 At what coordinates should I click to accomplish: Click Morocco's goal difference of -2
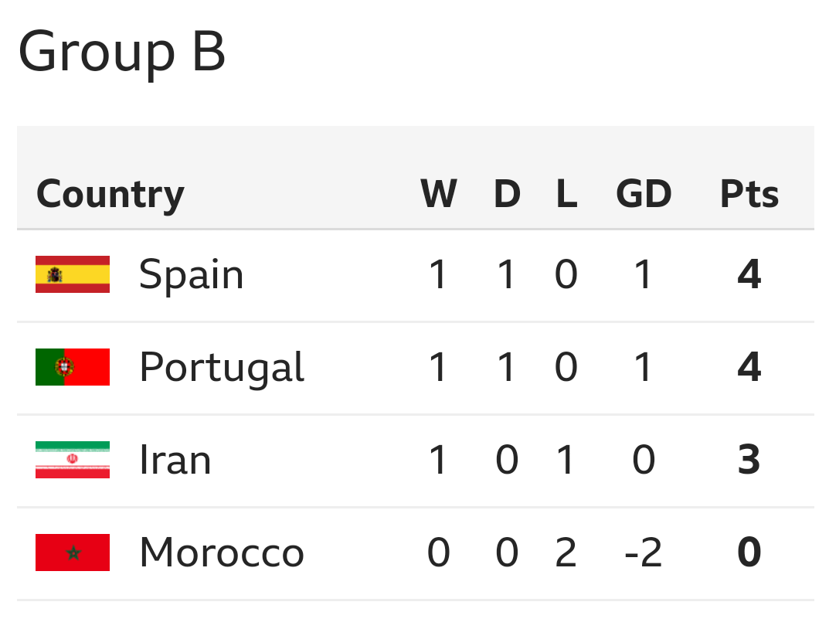644,552
